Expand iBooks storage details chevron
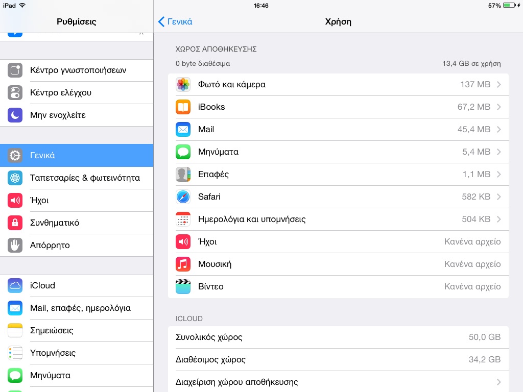This screenshot has width=523, height=392. pos(499,107)
